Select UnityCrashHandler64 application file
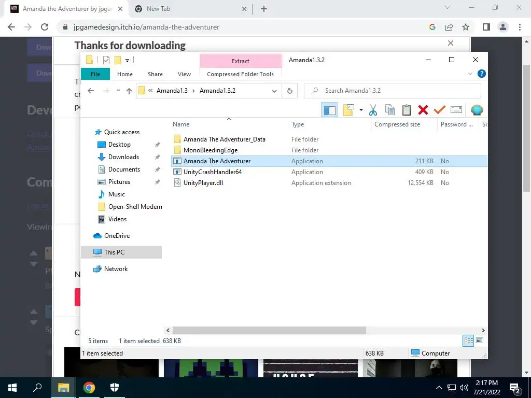Screen dimensions: 531x398 click(212, 172)
